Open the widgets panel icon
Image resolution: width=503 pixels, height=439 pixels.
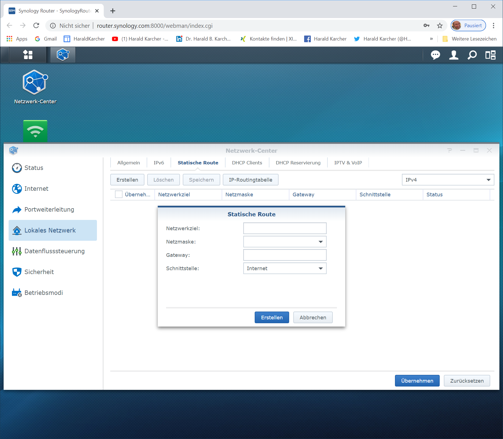(x=490, y=55)
